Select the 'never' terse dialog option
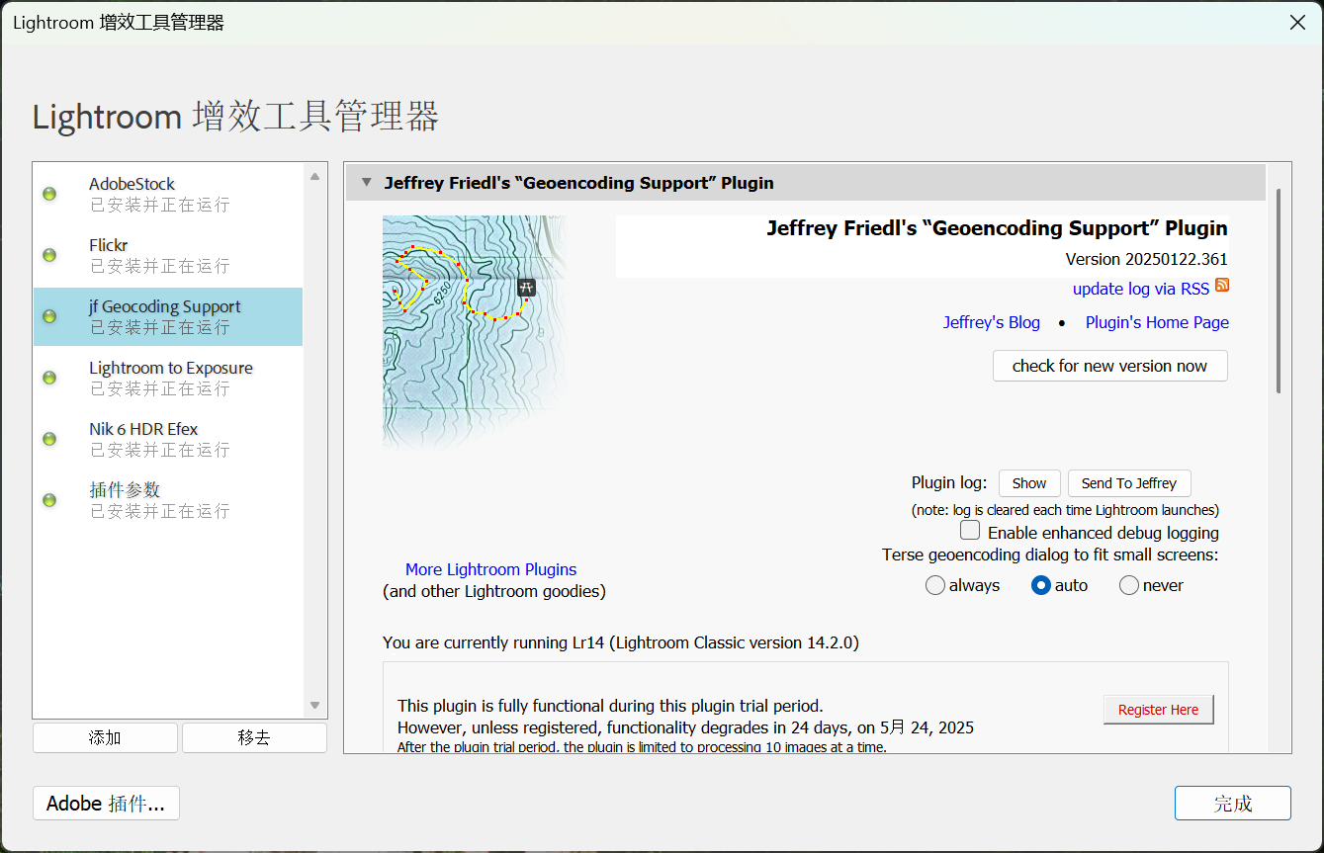Screen dimensions: 1324x853 [x=1128, y=585]
